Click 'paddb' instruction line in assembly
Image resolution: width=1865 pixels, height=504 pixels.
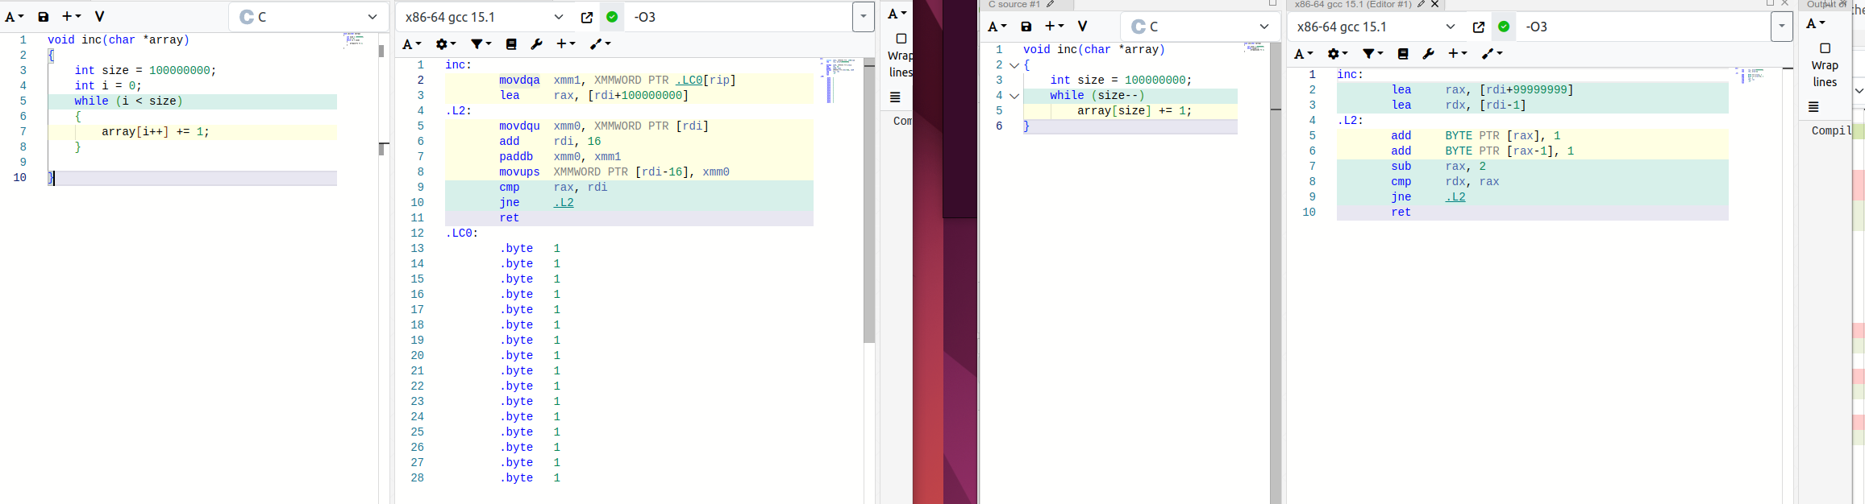(x=629, y=157)
